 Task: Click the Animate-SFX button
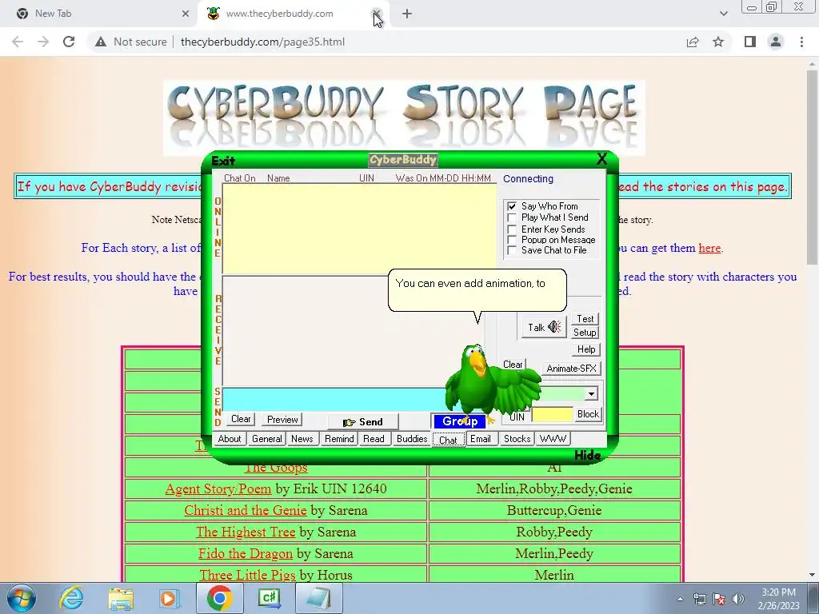point(571,368)
